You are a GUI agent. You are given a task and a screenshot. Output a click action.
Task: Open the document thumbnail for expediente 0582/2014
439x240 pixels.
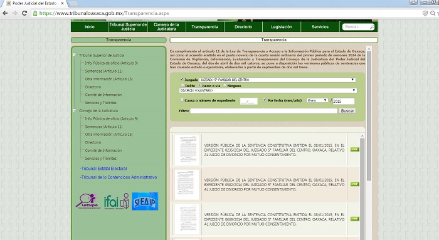point(187,184)
